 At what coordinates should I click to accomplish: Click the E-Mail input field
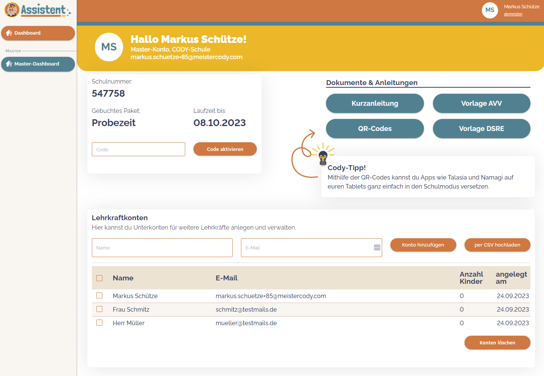311,248
